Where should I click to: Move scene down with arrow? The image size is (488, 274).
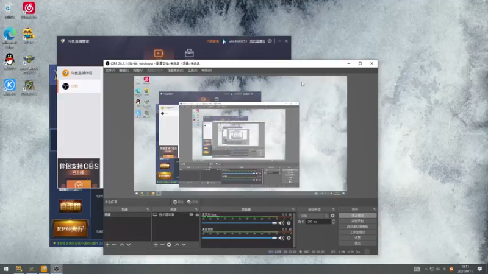tap(129, 245)
